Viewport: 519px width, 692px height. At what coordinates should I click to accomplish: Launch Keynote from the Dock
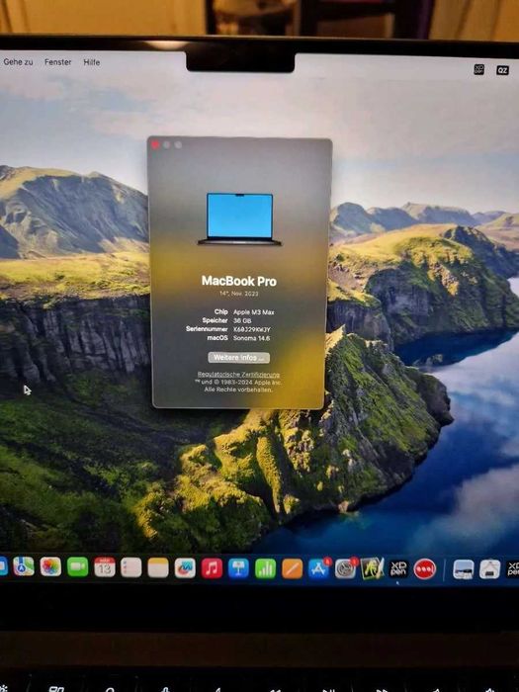pyautogui.click(x=239, y=568)
